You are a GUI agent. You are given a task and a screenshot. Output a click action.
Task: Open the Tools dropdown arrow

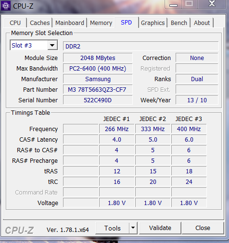coord(133,228)
